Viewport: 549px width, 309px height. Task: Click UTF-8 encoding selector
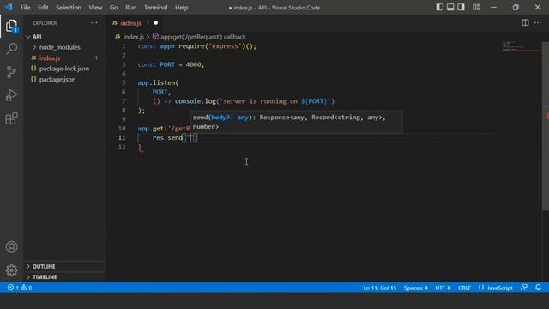(x=443, y=288)
